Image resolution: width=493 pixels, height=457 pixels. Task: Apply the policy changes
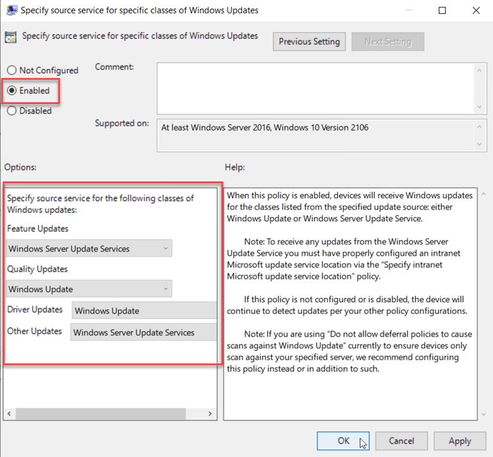460,441
